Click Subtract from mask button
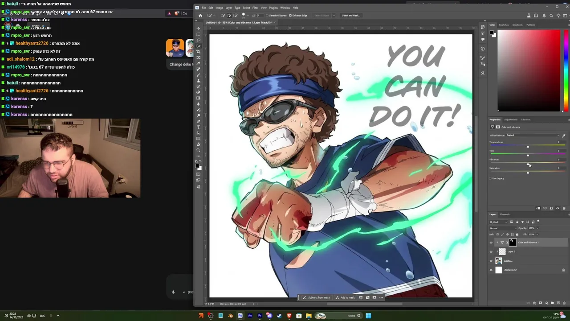This screenshot has height=321, width=570. click(317, 297)
